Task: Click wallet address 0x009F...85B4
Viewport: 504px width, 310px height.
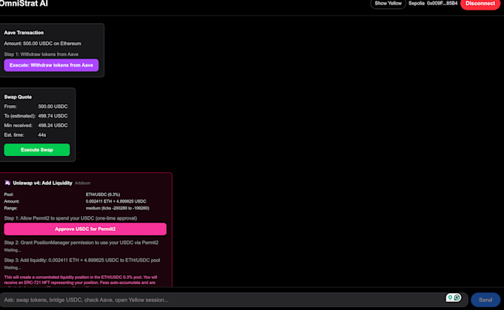Action: (x=442, y=3)
